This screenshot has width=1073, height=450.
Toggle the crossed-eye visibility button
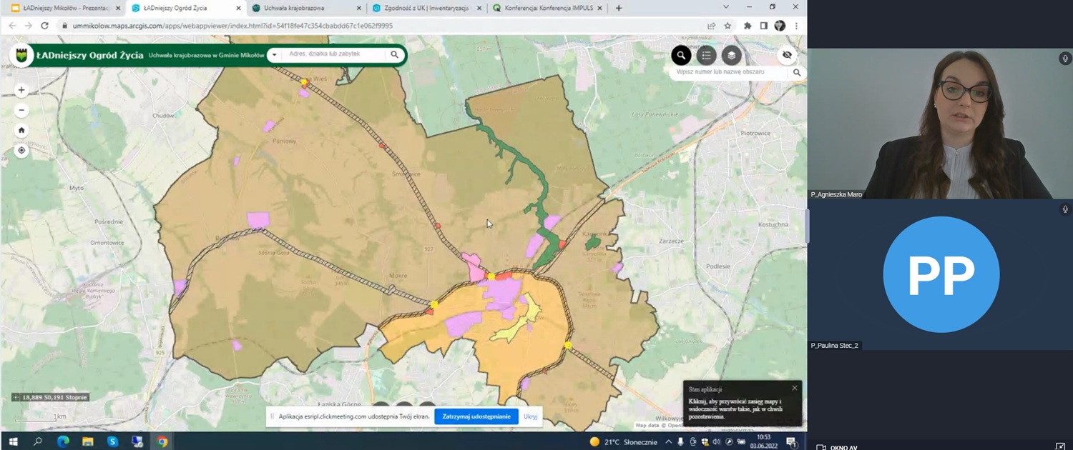787,55
